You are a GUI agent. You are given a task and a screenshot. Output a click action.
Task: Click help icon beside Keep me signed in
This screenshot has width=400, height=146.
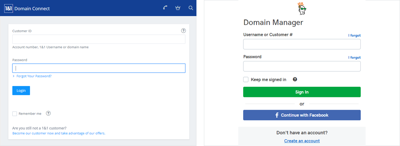295,79
